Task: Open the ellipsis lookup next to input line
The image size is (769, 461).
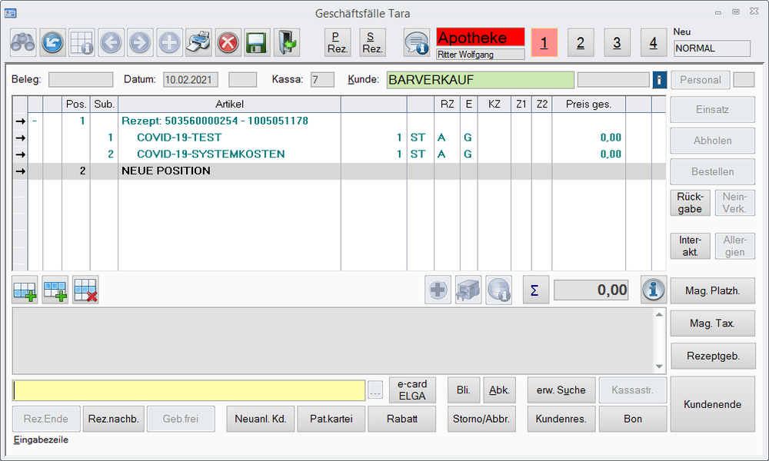Action: (x=375, y=391)
